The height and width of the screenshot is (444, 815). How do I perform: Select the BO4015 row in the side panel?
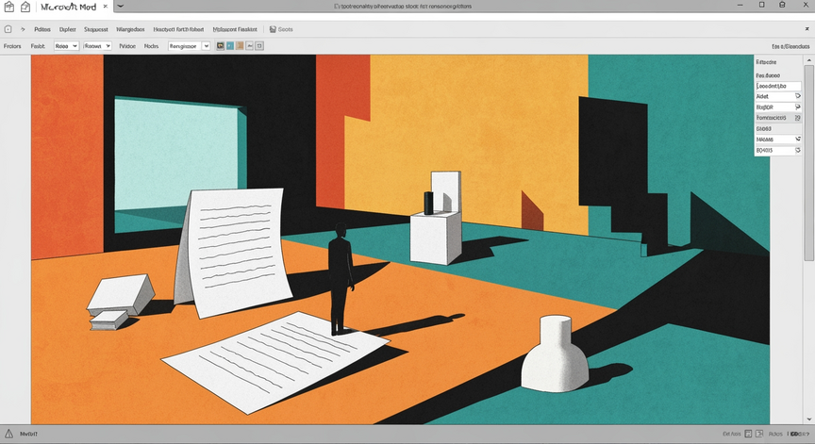point(778,151)
